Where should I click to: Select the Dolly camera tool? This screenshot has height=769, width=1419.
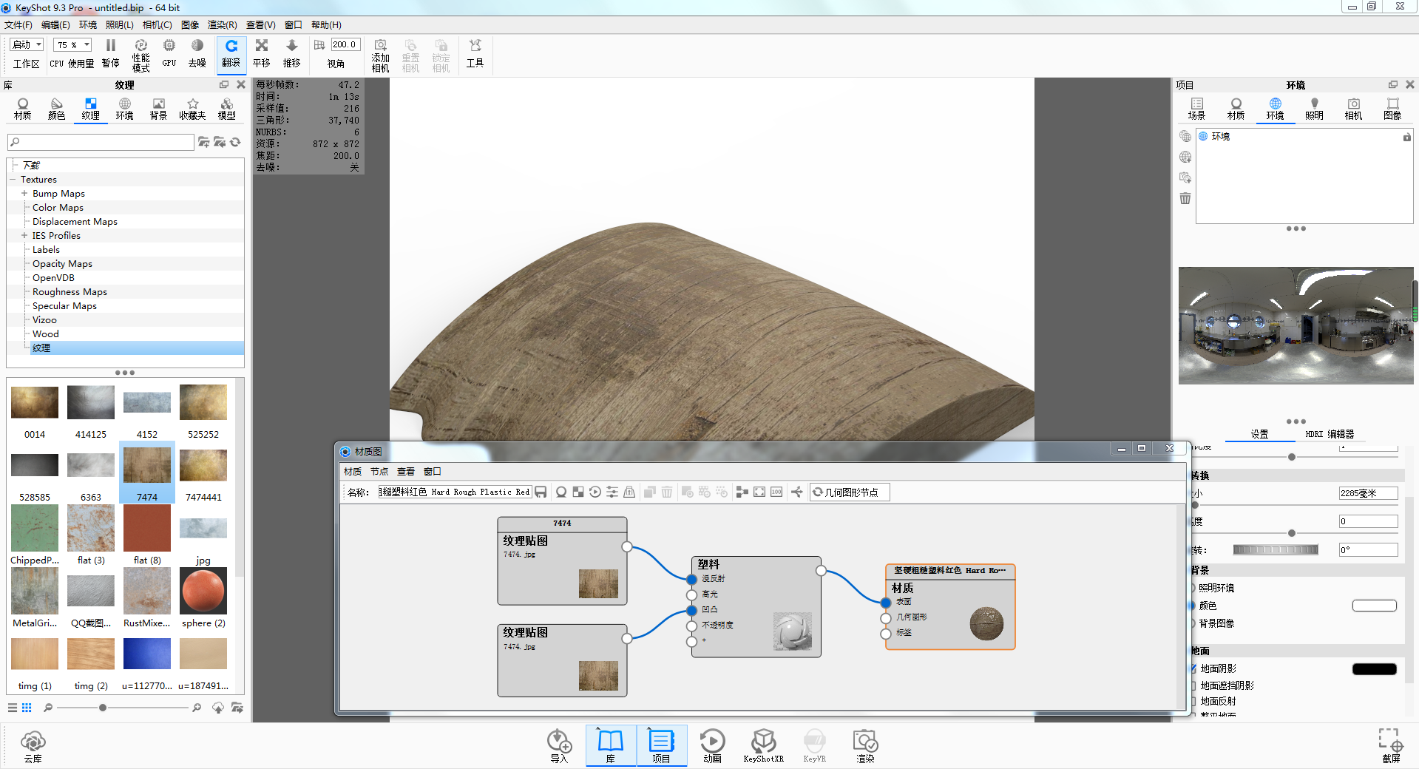tap(292, 54)
